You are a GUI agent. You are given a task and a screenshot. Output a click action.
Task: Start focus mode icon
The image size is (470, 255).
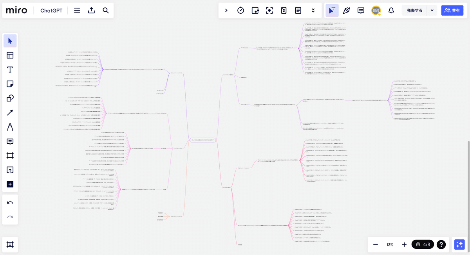coord(269,11)
